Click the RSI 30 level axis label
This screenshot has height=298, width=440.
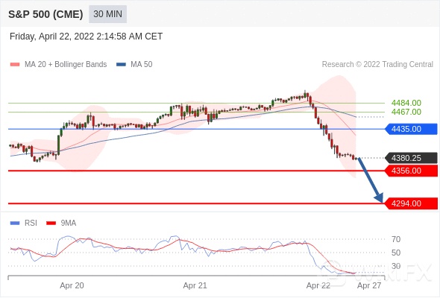(x=396, y=266)
